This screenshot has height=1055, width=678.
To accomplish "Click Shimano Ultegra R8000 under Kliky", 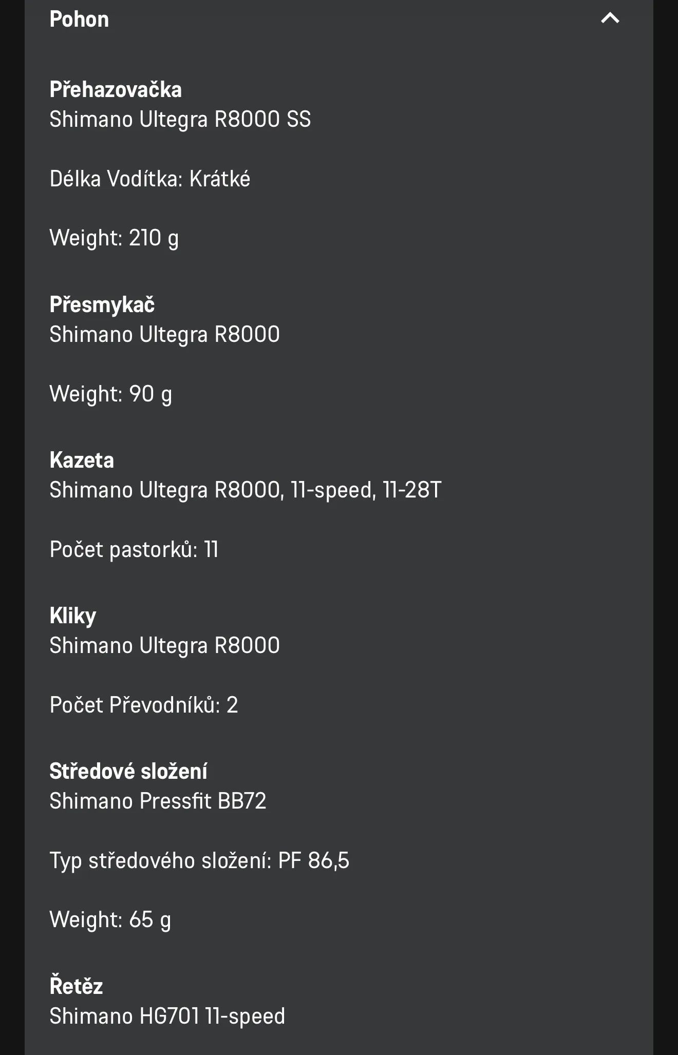I will coord(164,646).
